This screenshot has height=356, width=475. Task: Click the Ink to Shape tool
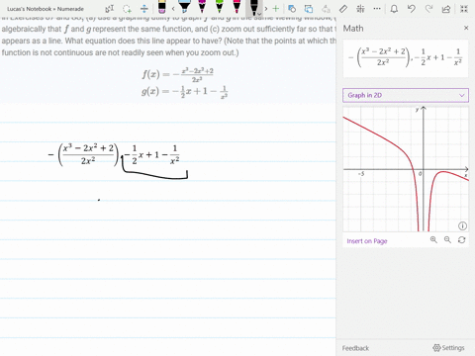coord(292,9)
